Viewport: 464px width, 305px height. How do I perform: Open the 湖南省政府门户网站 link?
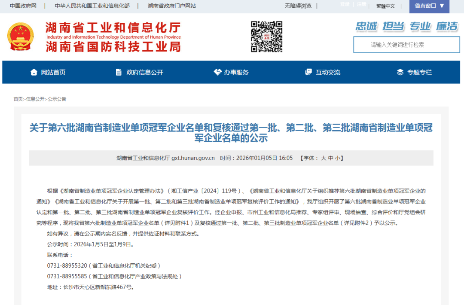click(x=171, y=6)
